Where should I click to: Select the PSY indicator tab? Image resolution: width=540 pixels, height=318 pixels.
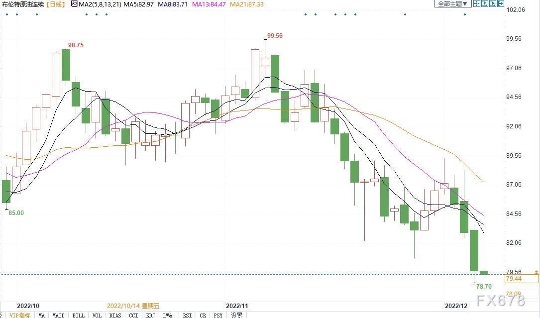coord(218,315)
